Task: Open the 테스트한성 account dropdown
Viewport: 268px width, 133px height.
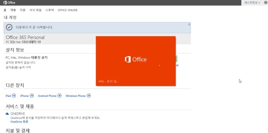Action: [252, 3]
